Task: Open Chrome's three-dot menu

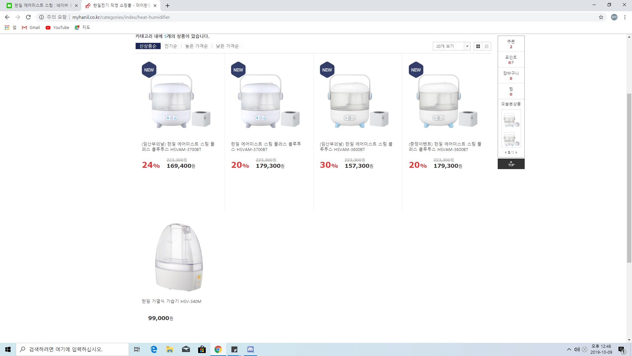Action: pos(625,17)
